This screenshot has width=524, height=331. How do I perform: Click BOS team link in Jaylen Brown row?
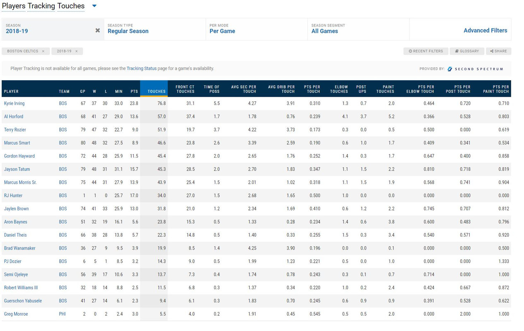[x=63, y=209]
